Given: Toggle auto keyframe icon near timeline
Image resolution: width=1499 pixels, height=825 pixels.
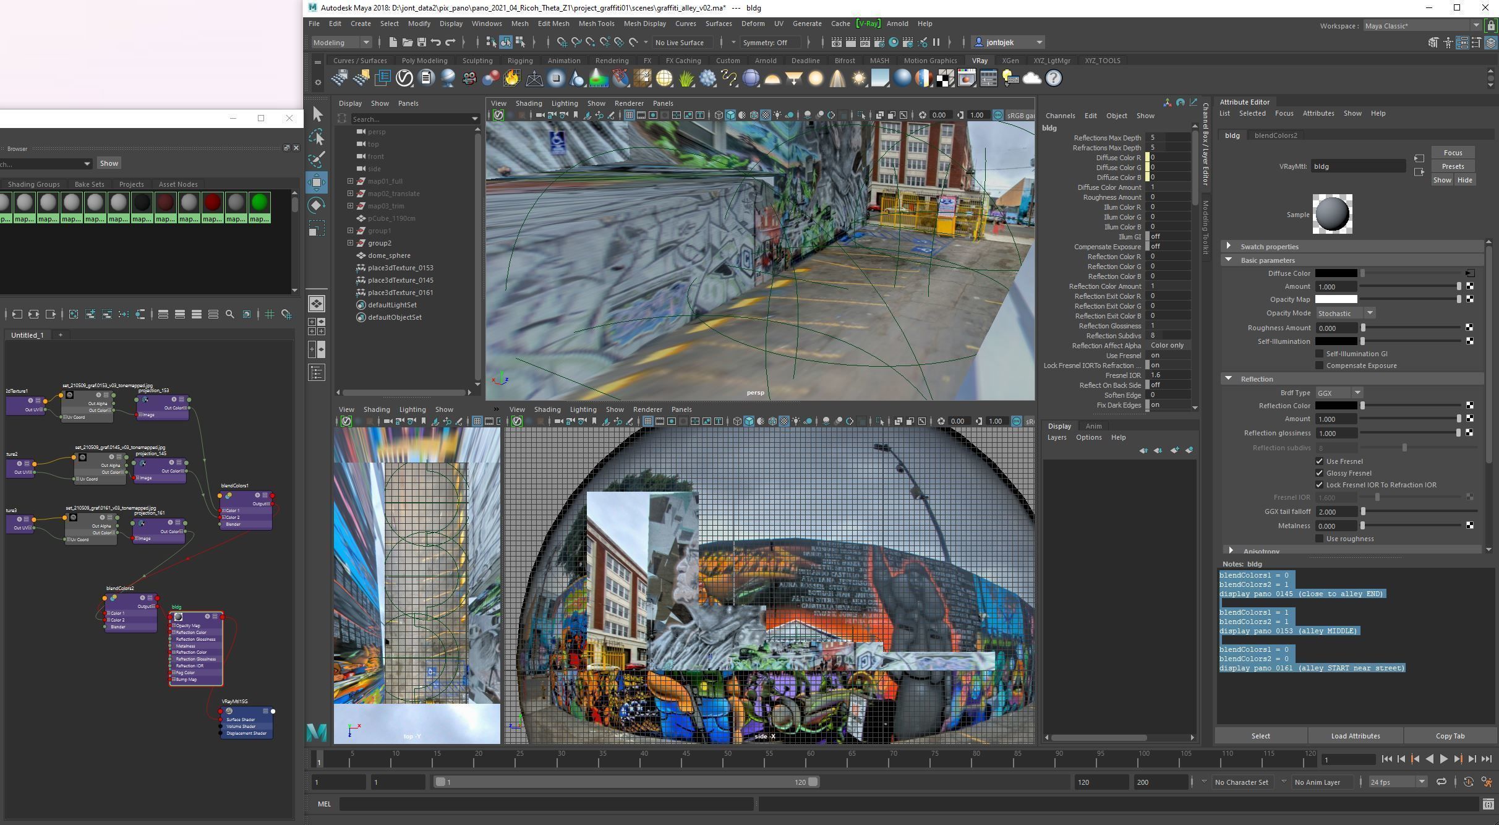Looking at the screenshot, I should pyautogui.click(x=1469, y=782).
